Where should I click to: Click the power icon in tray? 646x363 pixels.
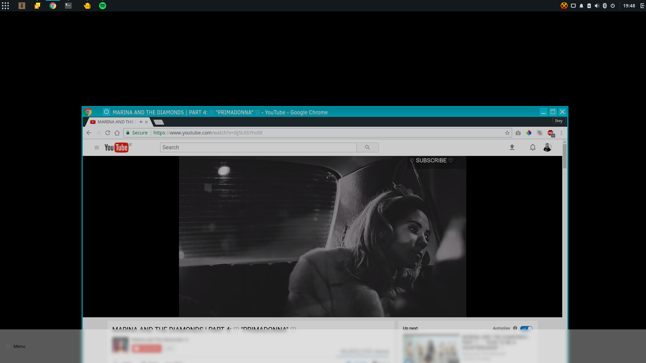[x=613, y=6]
